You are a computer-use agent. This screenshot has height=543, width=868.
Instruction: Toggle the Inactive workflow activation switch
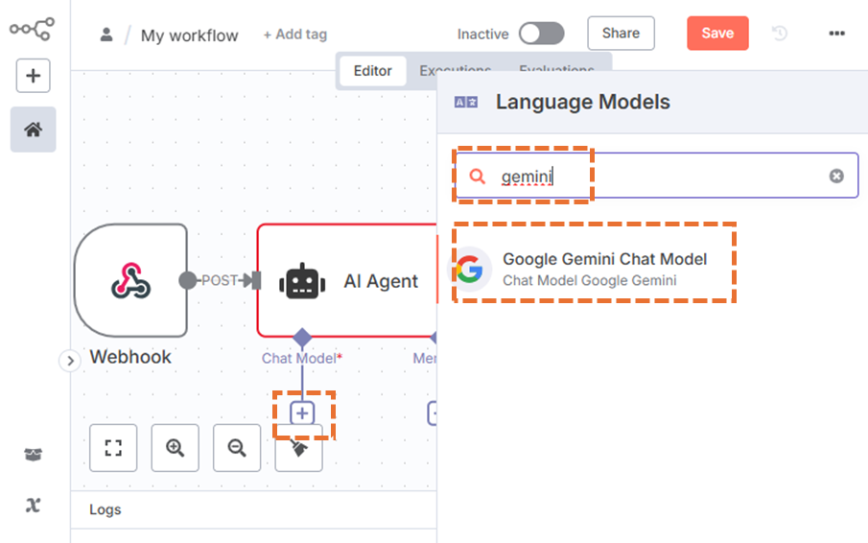click(x=541, y=34)
